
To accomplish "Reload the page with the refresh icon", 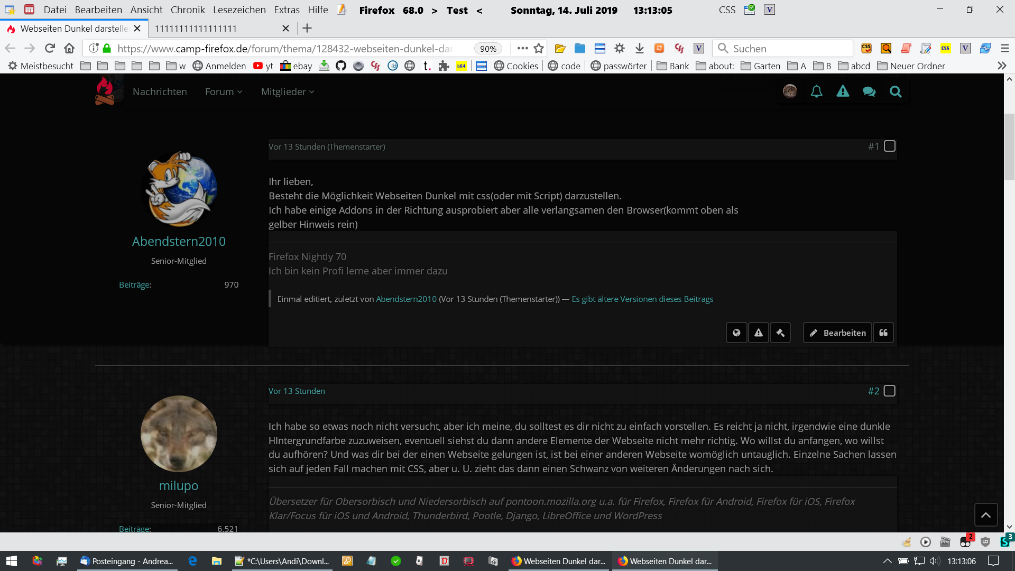I will 50,49.
